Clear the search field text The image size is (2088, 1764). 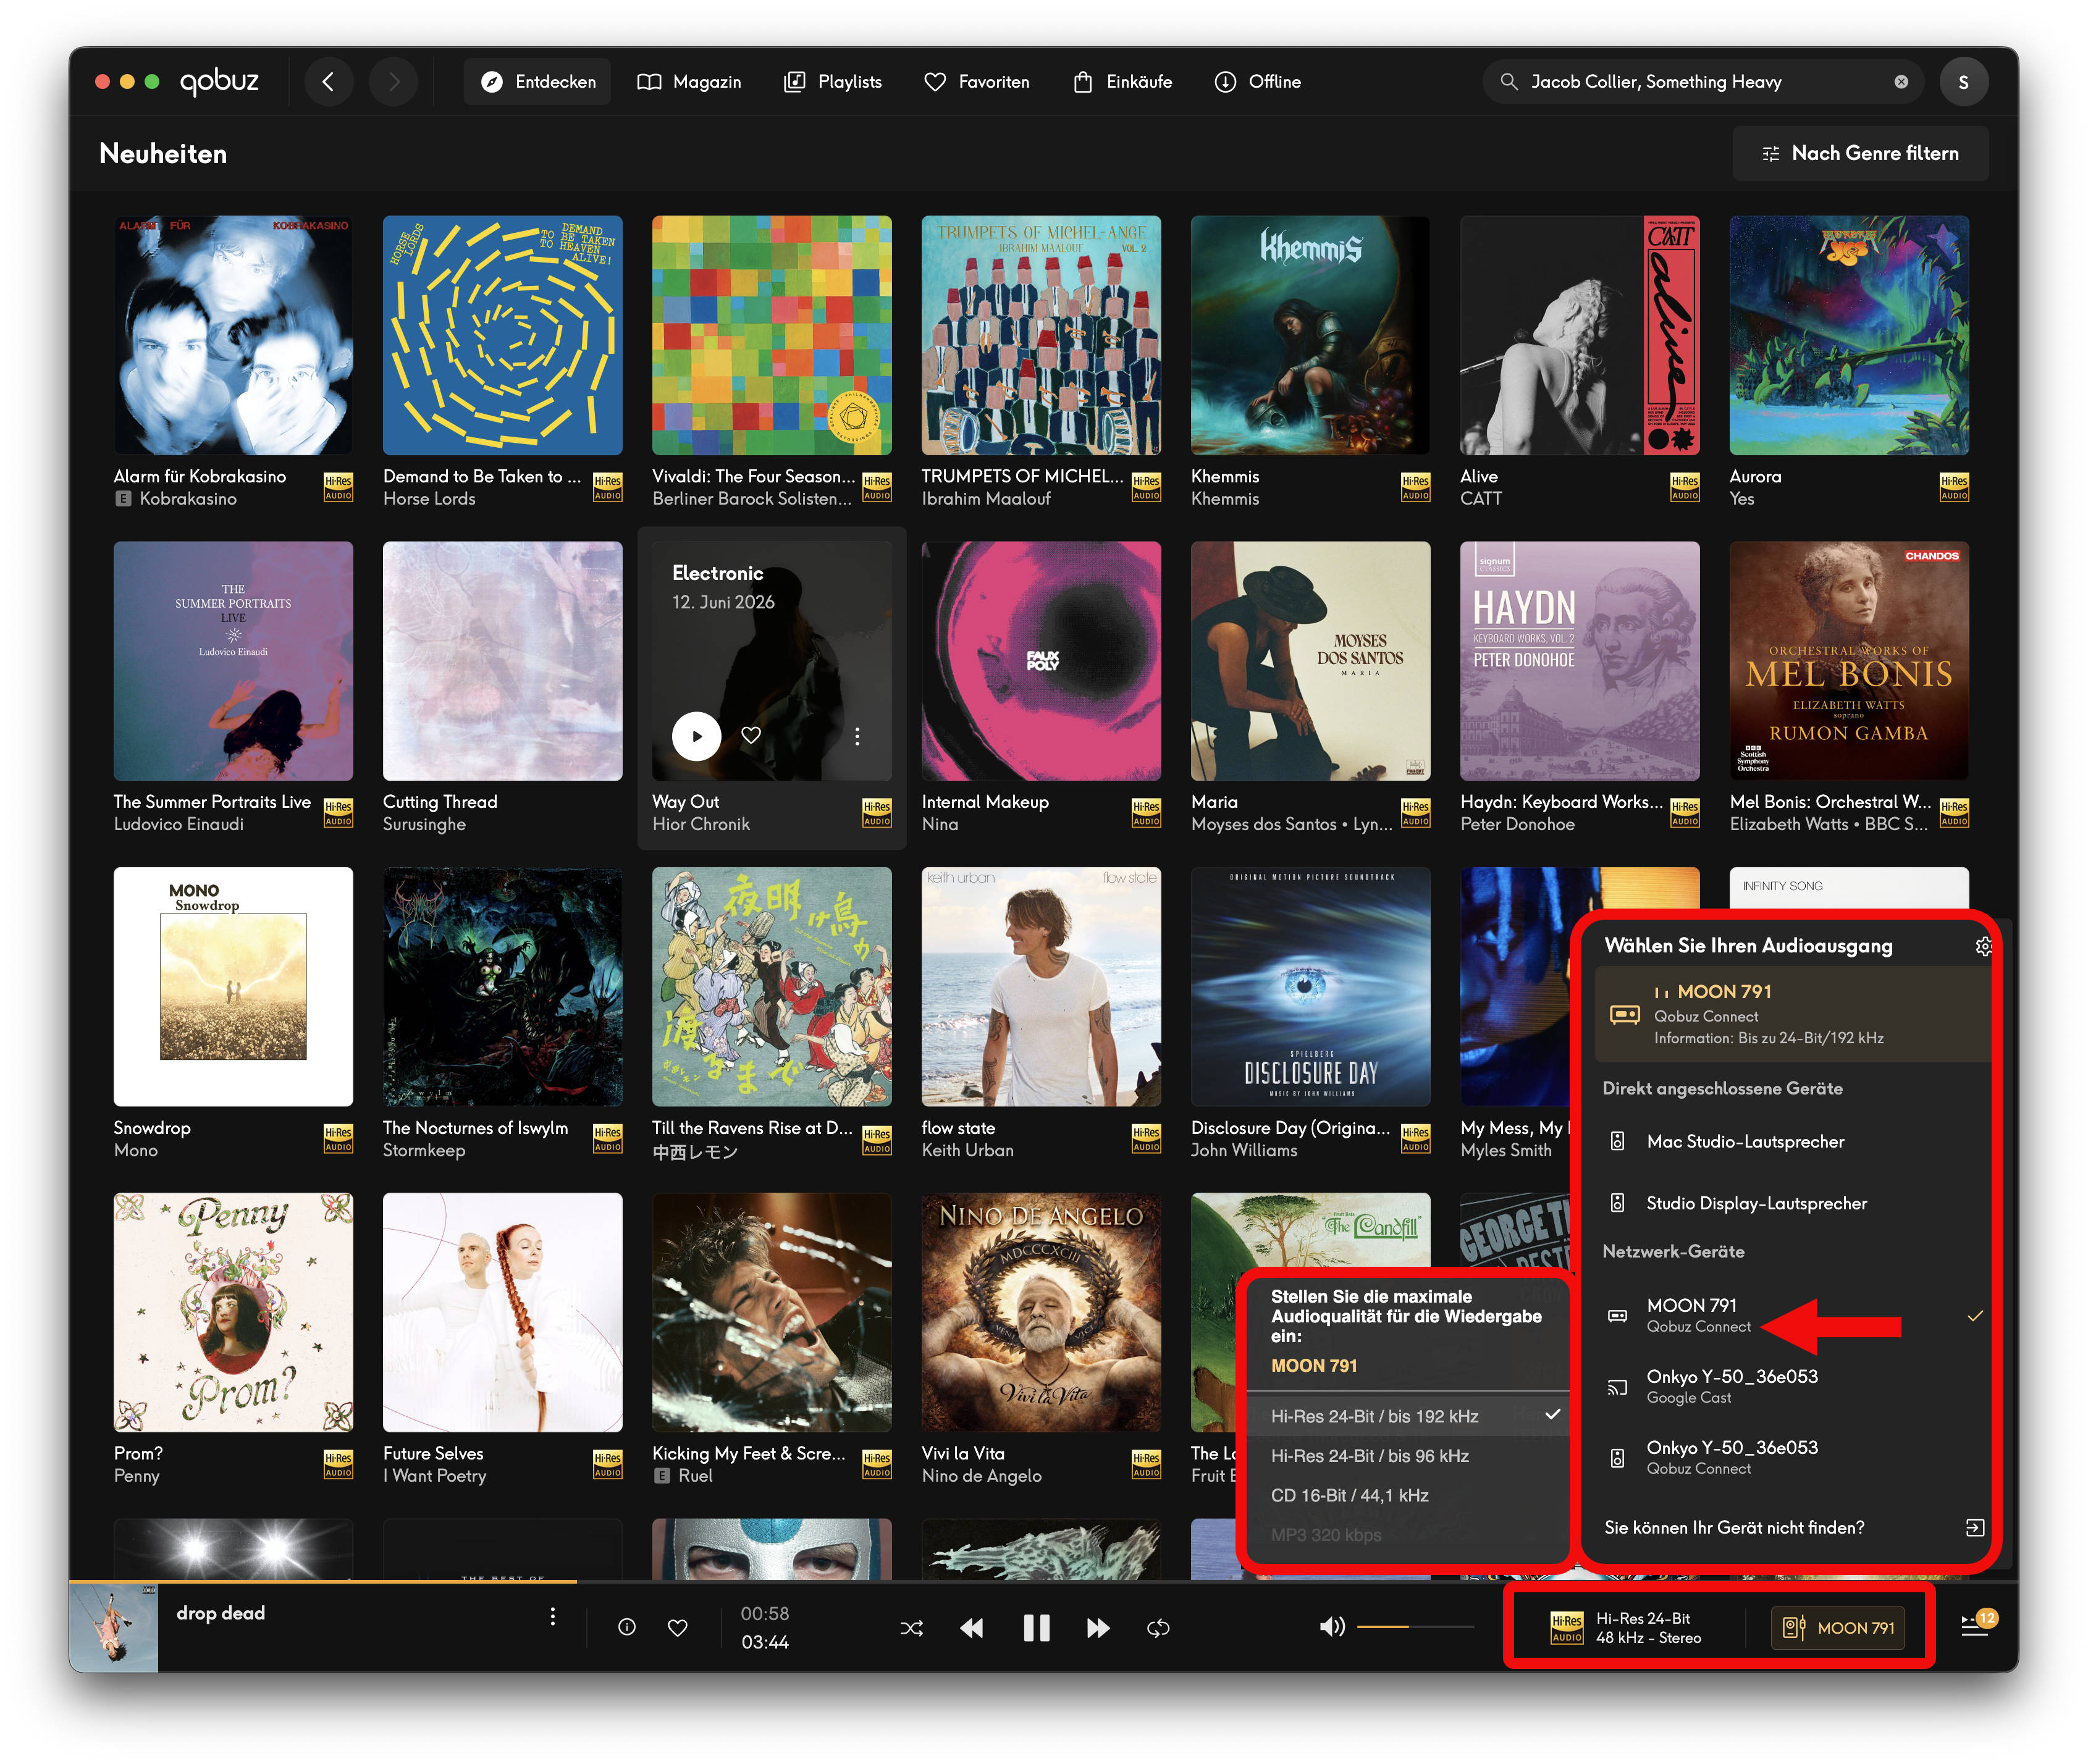1901,82
